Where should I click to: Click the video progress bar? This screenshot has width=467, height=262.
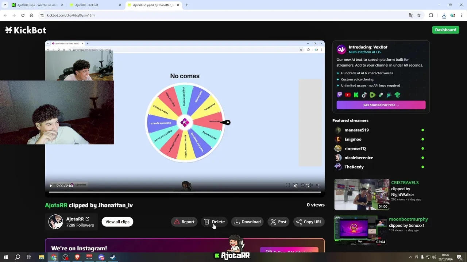(x=185, y=192)
